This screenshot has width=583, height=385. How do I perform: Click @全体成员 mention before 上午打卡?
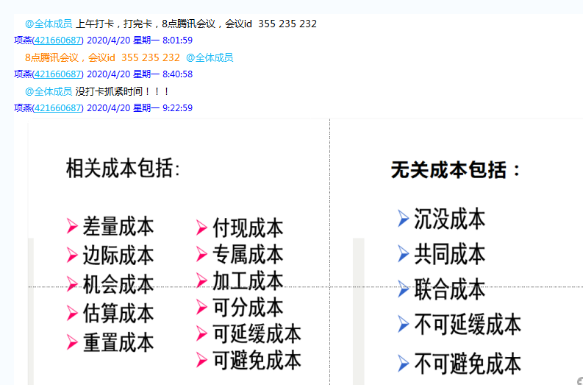(x=49, y=24)
